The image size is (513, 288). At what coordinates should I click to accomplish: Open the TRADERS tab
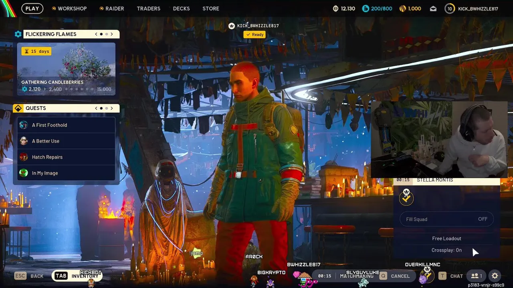pyautogui.click(x=148, y=8)
